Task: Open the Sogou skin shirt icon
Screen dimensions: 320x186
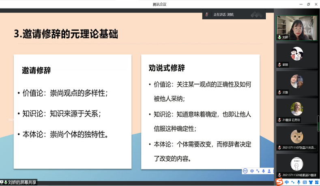Action: click(x=310, y=182)
